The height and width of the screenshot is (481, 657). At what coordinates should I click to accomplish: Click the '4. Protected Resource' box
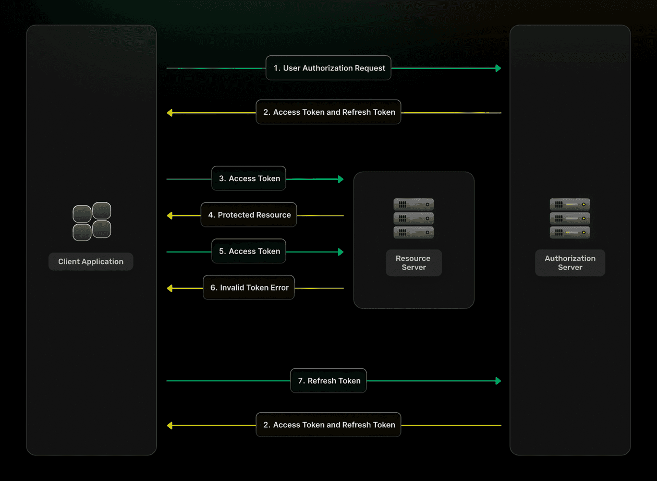click(249, 214)
